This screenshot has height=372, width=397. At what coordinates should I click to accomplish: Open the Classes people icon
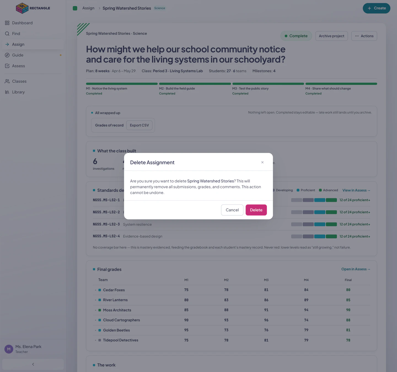point(7,81)
